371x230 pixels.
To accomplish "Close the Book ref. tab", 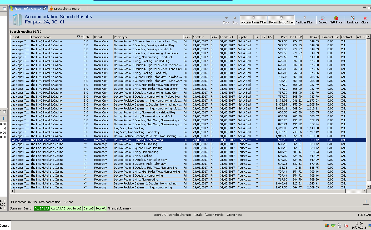I will coord(45,9).
